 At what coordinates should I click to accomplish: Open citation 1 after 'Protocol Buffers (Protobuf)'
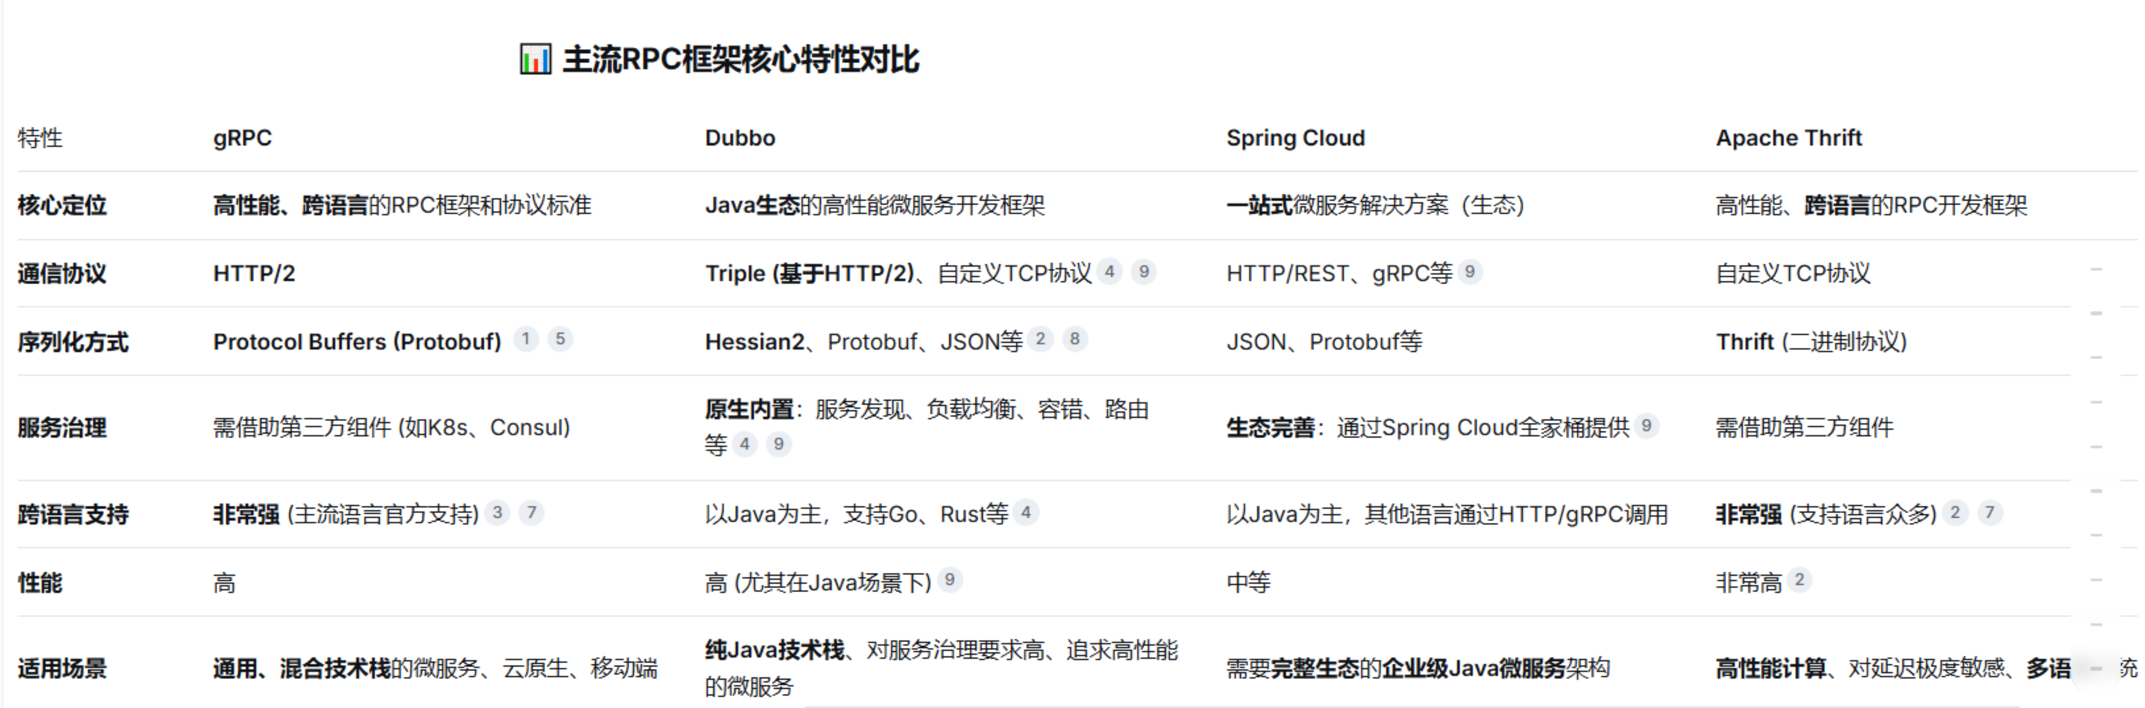(525, 340)
